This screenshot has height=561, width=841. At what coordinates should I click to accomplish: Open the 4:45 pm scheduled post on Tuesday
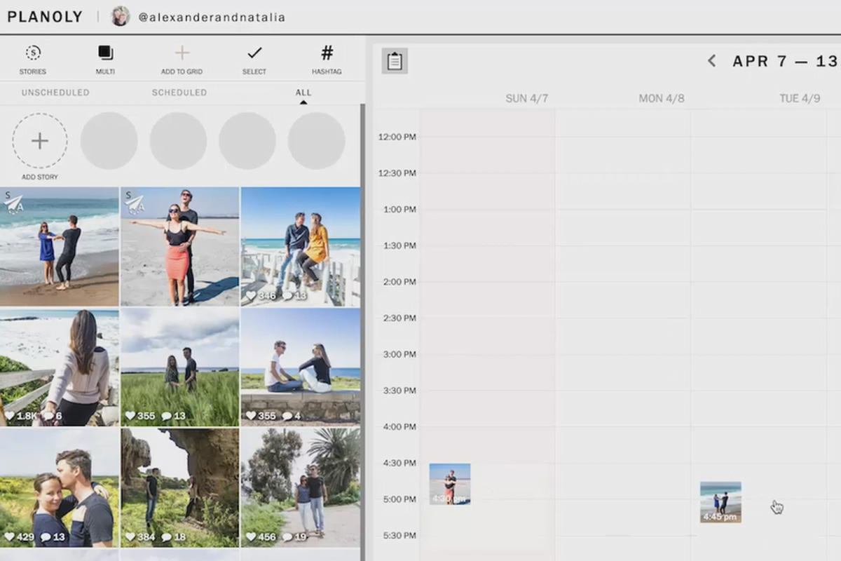coord(720,502)
